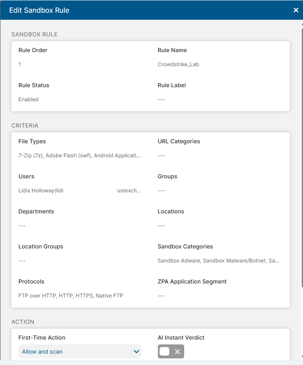Click the Rule Name value Crowdstrike_Lab

pos(178,64)
